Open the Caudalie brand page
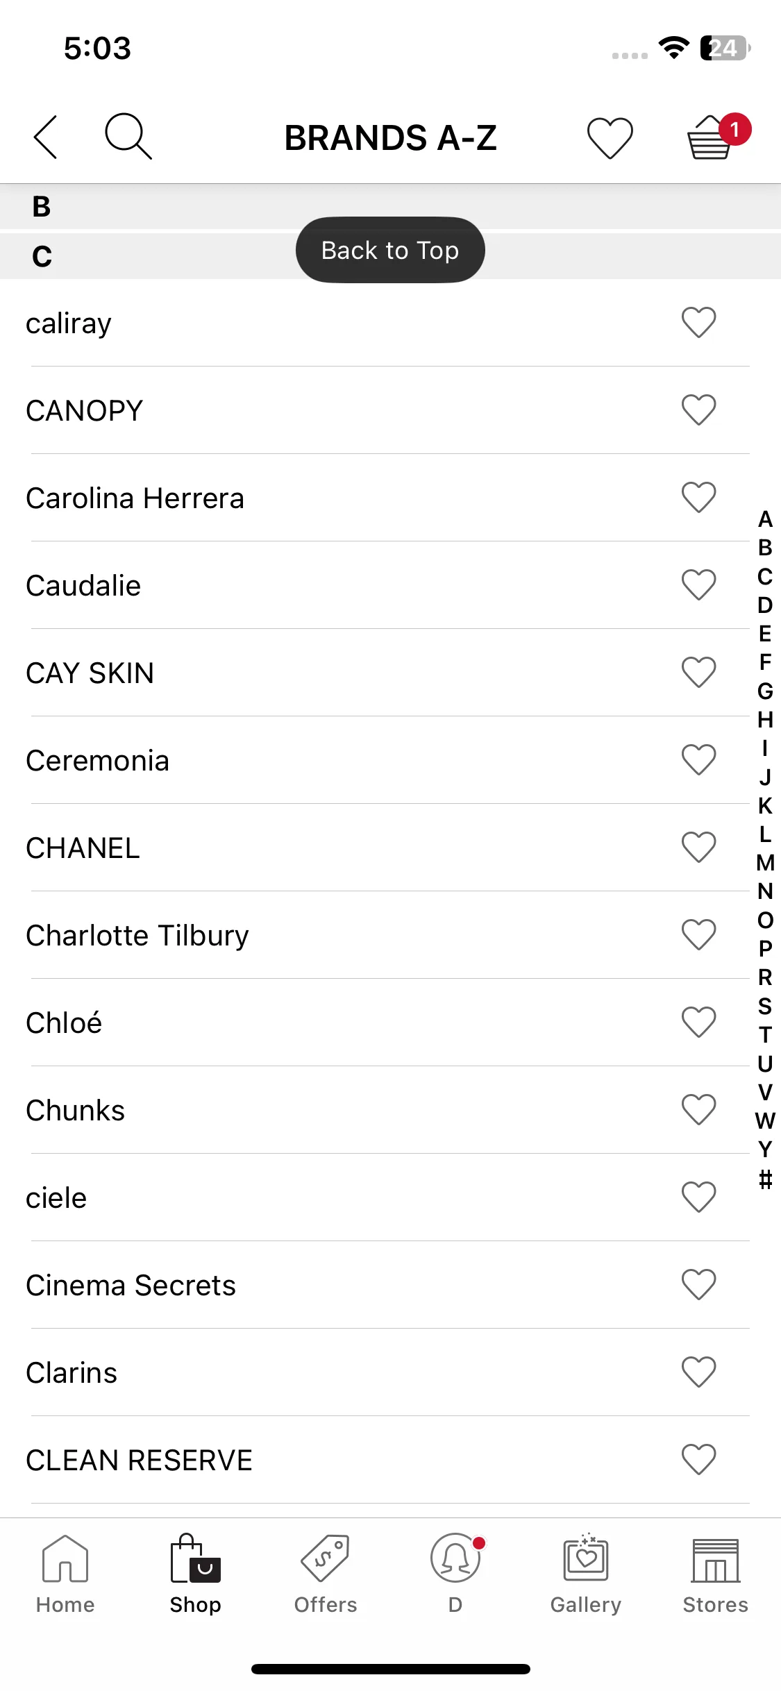 83,586
